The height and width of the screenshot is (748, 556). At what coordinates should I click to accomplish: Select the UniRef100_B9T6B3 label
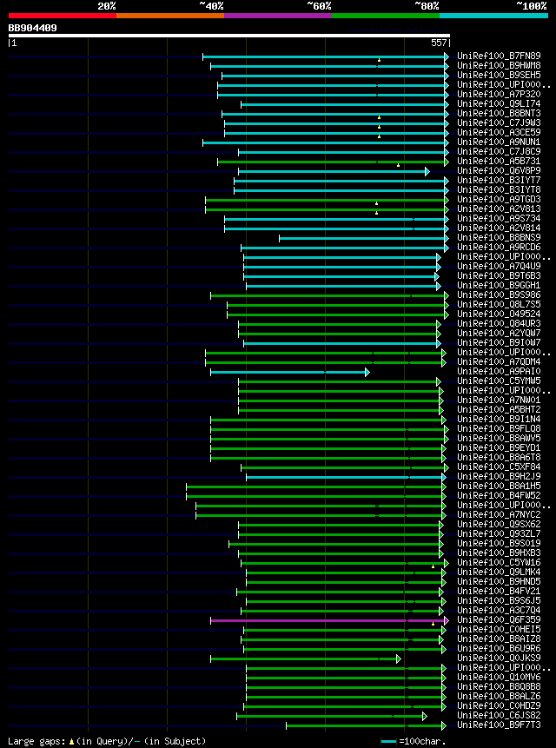click(499, 275)
